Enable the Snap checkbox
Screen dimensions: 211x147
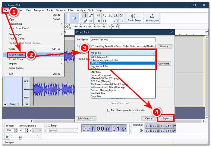click(49, 126)
